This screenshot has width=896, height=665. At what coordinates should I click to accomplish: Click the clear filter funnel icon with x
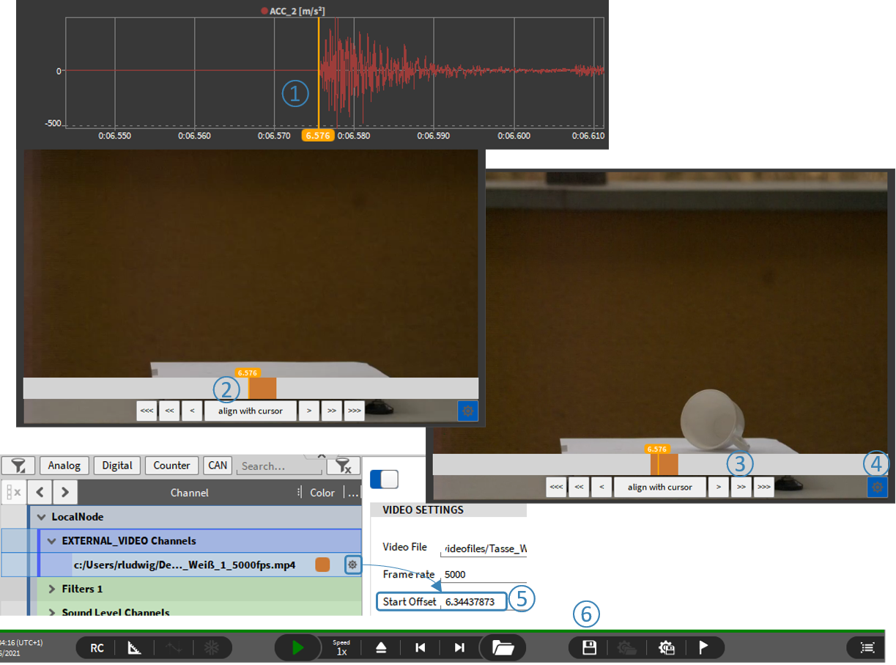pos(342,466)
